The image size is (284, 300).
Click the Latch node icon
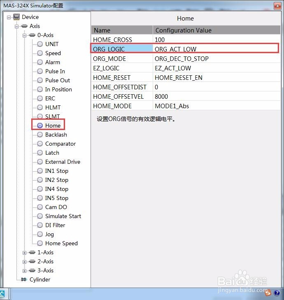click(40, 153)
